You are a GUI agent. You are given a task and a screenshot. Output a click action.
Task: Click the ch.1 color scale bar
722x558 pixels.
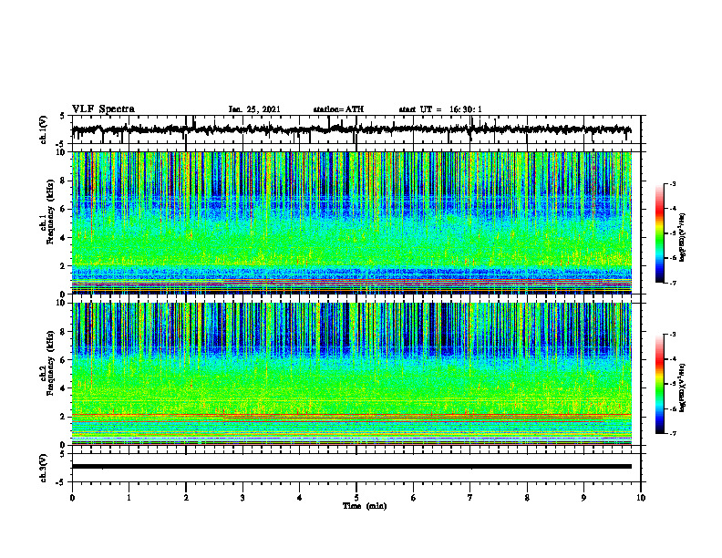[660, 233]
